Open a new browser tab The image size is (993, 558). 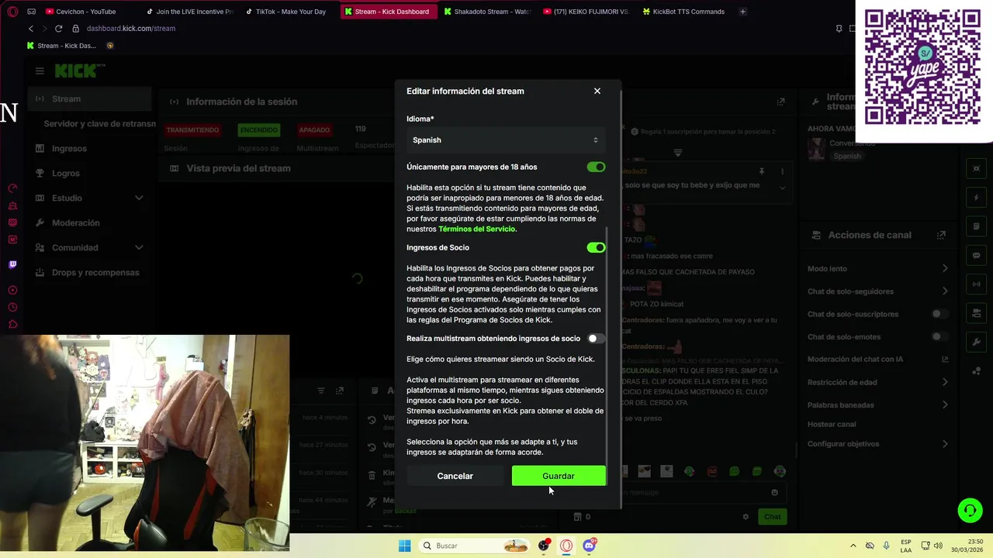coord(742,12)
